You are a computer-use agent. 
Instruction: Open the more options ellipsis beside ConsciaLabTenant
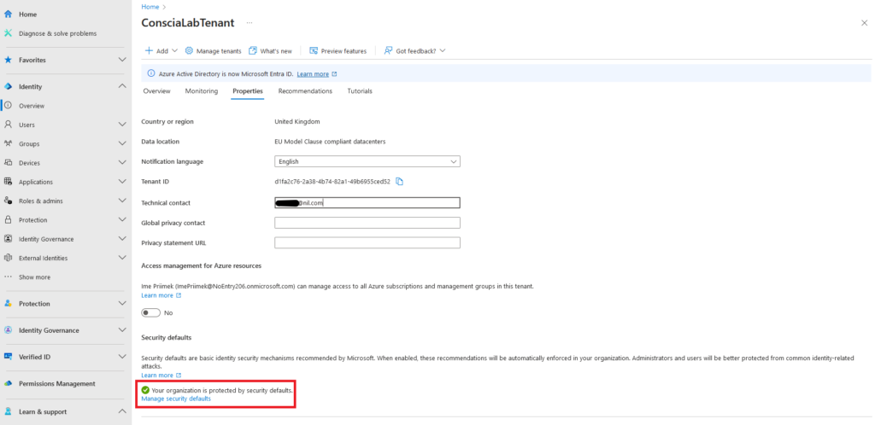point(250,23)
